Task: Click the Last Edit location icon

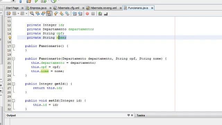Action: tap(9, 14)
